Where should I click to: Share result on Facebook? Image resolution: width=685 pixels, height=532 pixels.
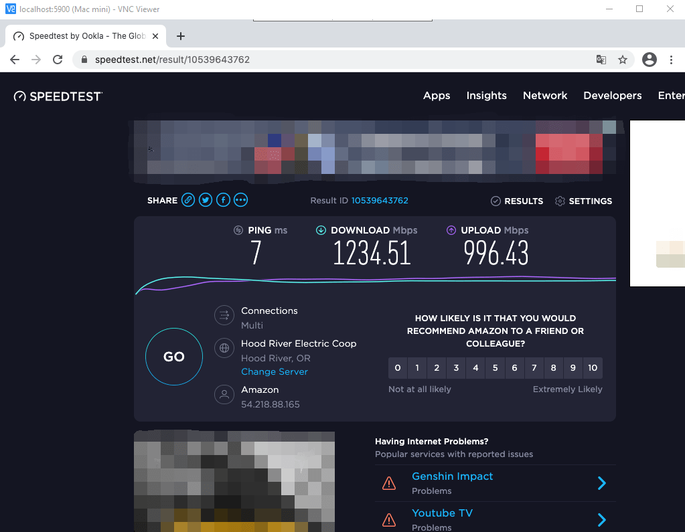pyautogui.click(x=223, y=200)
